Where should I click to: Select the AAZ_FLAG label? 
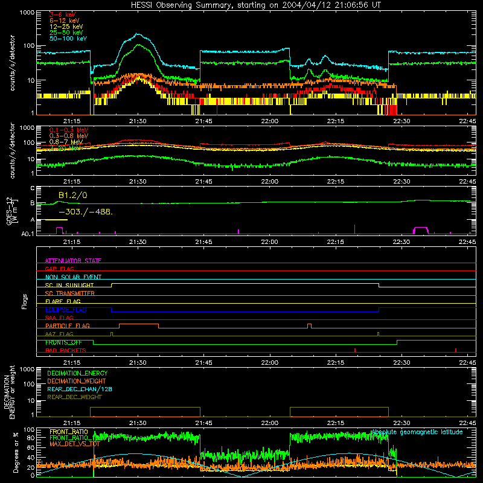coord(59,334)
